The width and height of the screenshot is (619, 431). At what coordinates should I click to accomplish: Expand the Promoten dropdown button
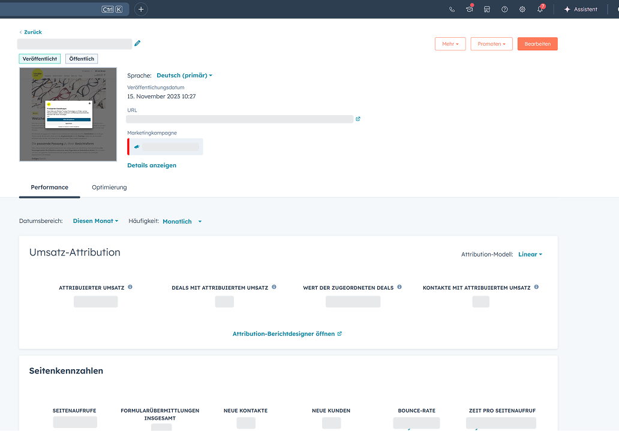[491, 44]
